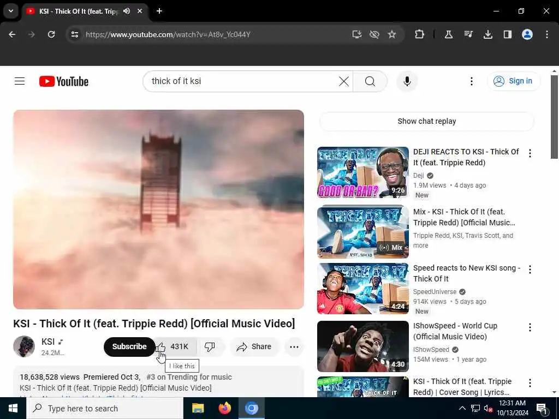This screenshot has width=559, height=419.
Task: Open Windows notification center
Action: (542, 408)
